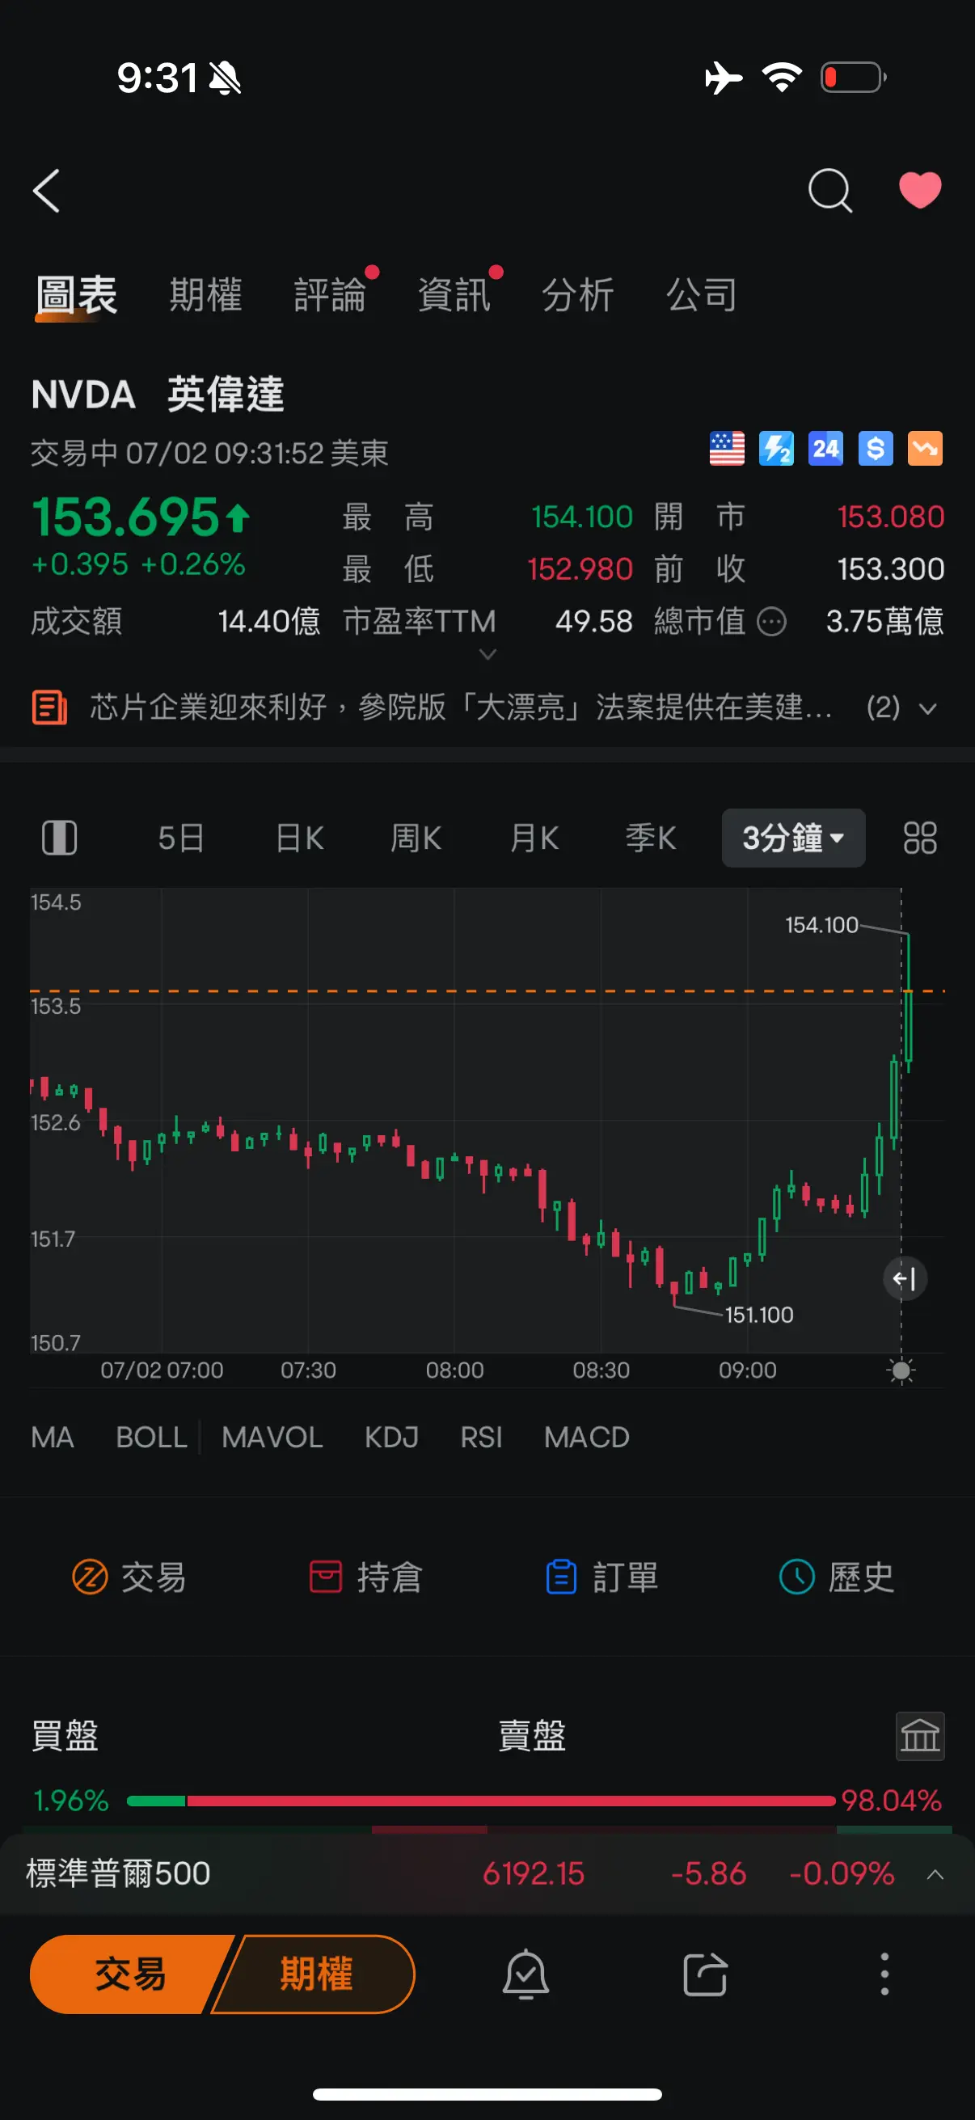Expand more quote details chevron under 市盈率TTM
This screenshot has width=975, height=2120.
tap(488, 654)
